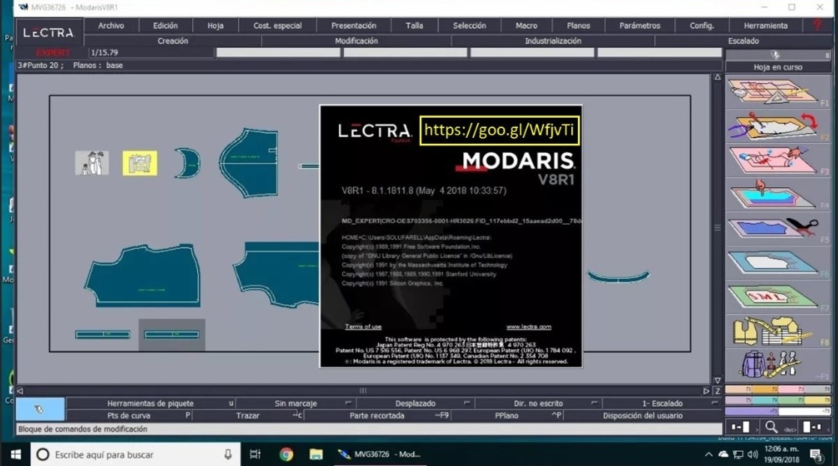The image size is (838, 466).
Task: Open the Edición menu
Action: tap(165, 25)
